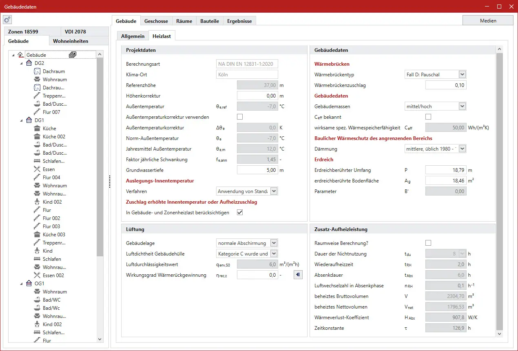Click the Medien button

click(x=488, y=21)
